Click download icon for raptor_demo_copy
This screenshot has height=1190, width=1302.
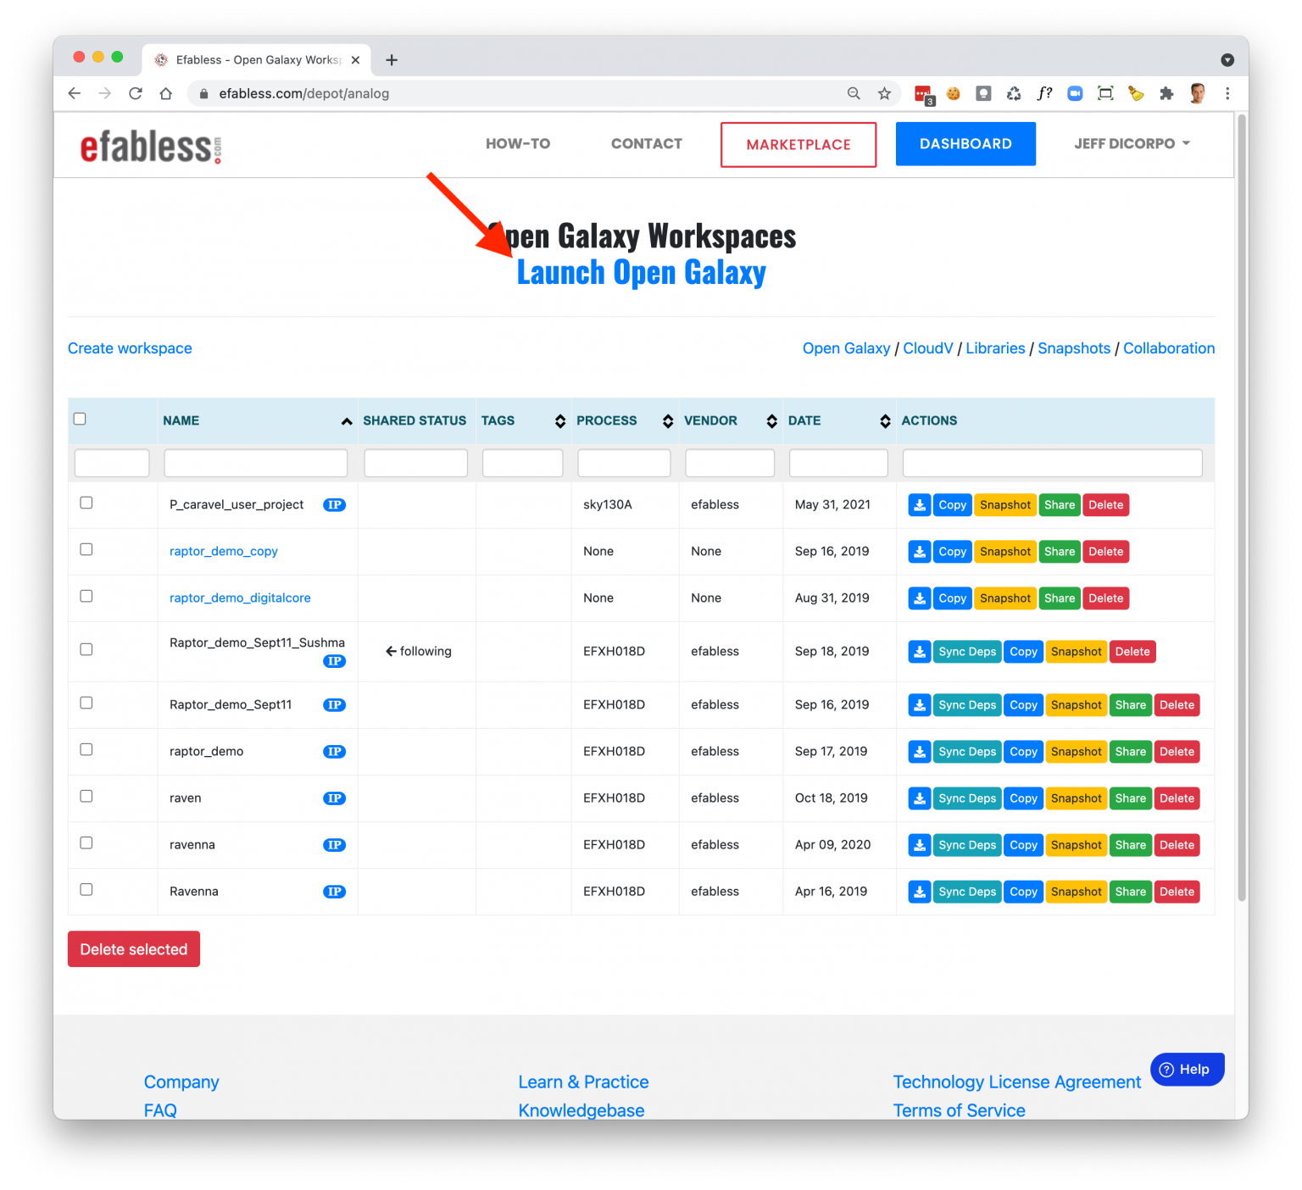919,552
